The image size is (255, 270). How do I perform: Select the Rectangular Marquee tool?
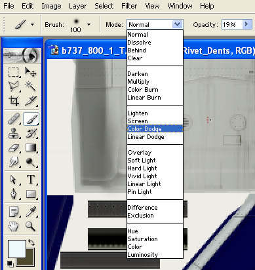coord(14,72)
